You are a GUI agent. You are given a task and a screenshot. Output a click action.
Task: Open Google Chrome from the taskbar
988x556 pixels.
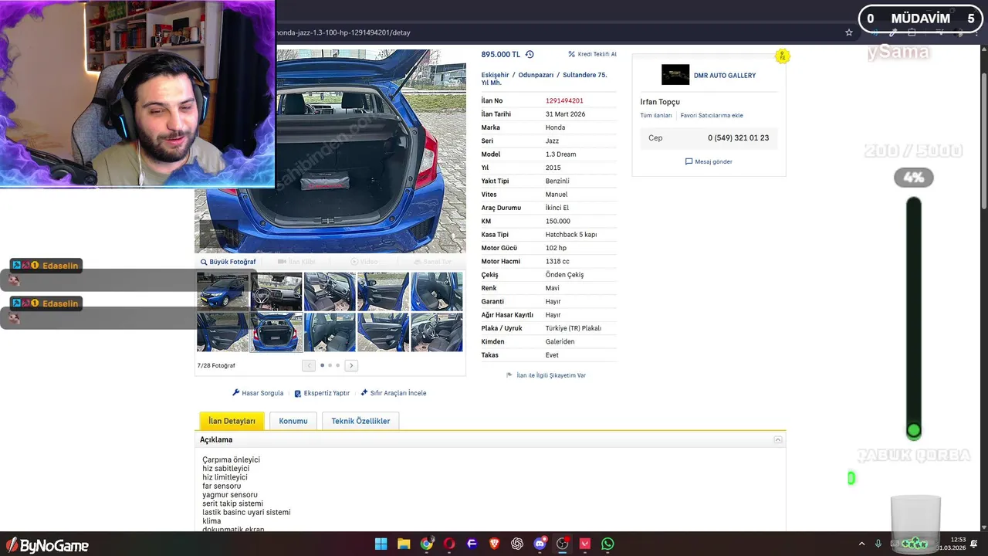point(426,544)
